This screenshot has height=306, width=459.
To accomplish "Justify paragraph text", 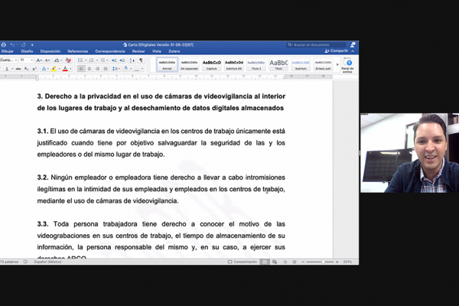I will point(106,69).
